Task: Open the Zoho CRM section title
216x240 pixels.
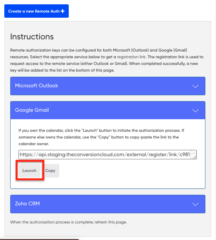Action: (27, 203)
